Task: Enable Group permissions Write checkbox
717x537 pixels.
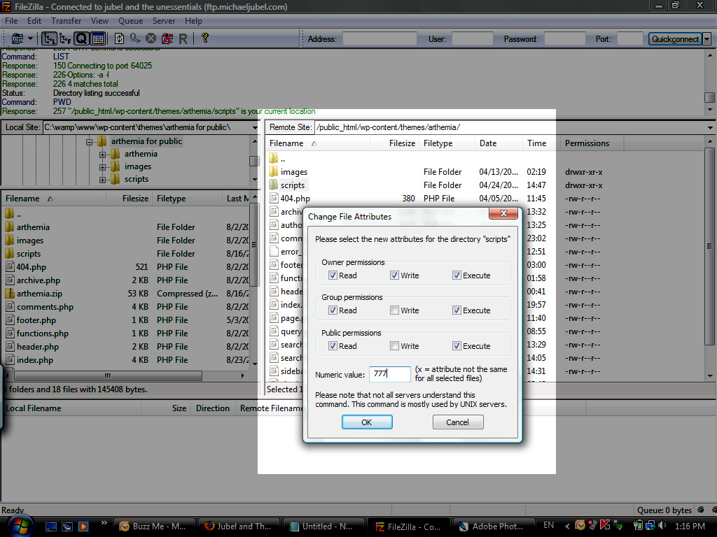Action: (x=395, y=310)
